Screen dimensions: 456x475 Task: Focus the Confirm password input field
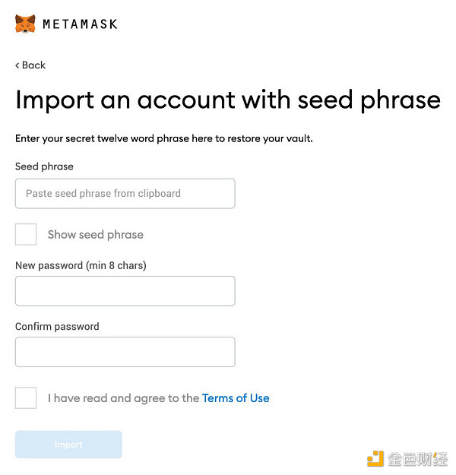(125, 352)
